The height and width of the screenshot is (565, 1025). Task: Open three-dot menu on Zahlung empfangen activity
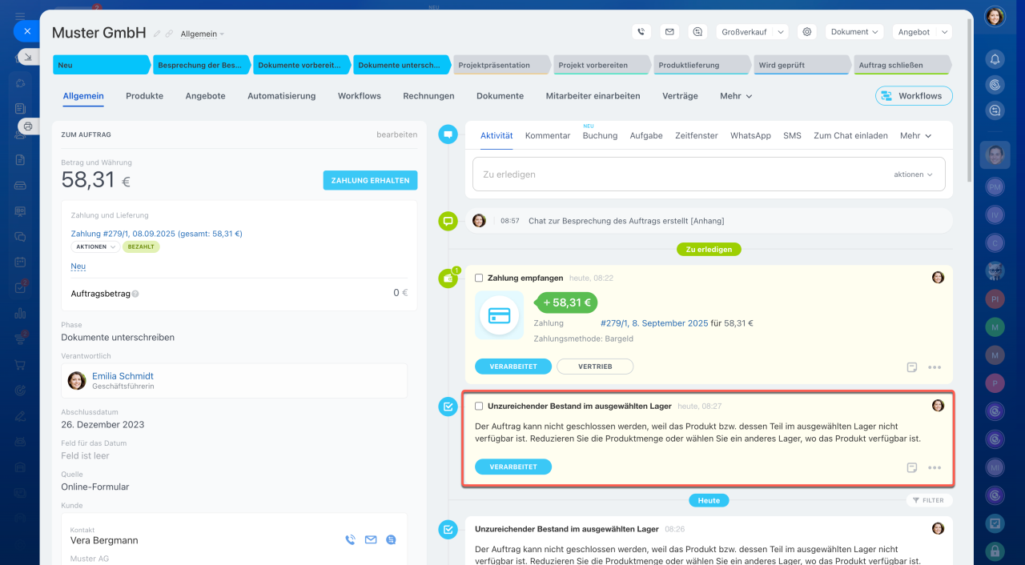[934, 367]
